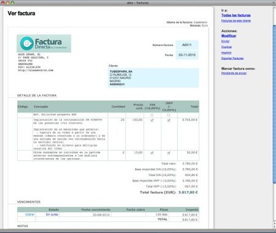Toggle IVA checkbox for 150,00 line item
The height and width of the screenshot is (233, 276).
coord(151,120)
